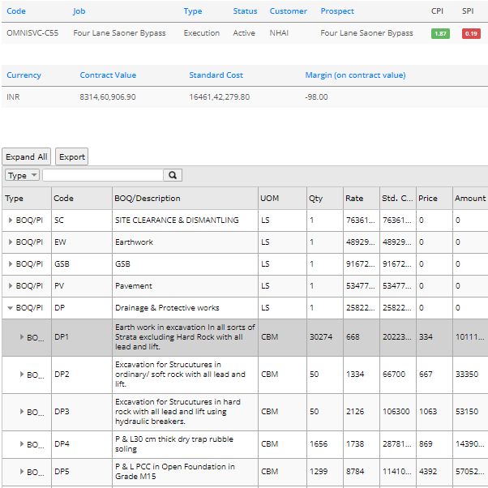The image size is (488, 488).
Task: Click the Qty column header
Action: coord(315,199)
